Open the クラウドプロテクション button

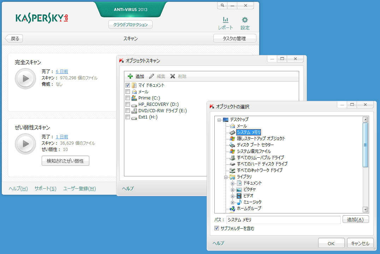[x=130, y=25]
